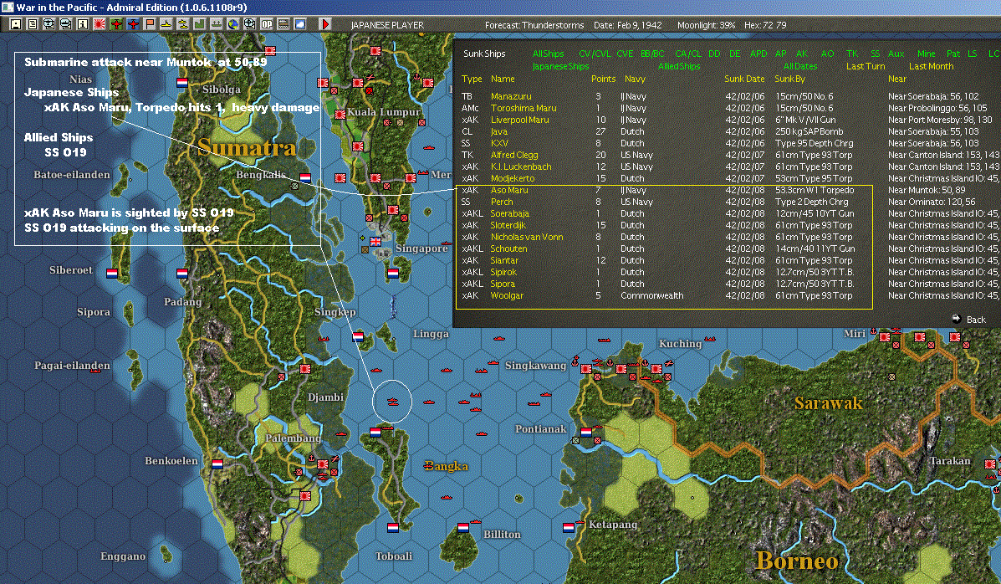The height and width of the screenshot is (584, 1001).
Task: Toggle the DD ship type filter
Action: point(714,54)
